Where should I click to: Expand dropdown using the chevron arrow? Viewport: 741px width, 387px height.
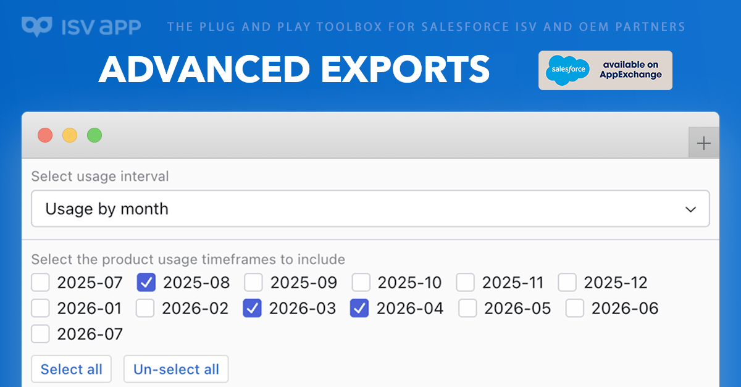point(691,209)
